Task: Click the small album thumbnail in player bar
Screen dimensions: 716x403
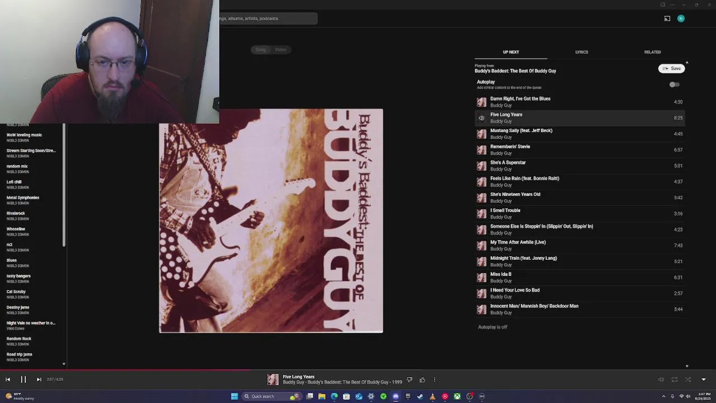Action: coord(273,379)
